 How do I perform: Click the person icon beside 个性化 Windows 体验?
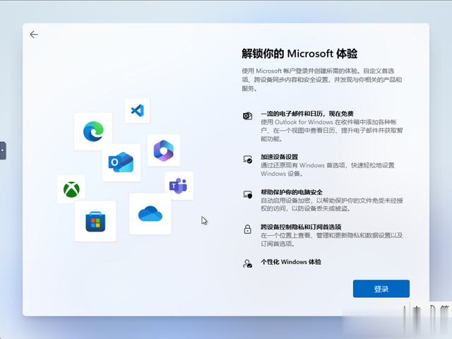point(247,263)
